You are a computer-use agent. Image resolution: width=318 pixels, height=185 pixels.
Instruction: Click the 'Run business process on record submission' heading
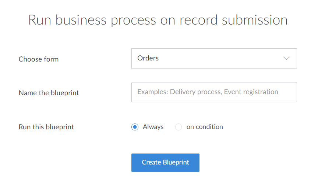point(158,20)
